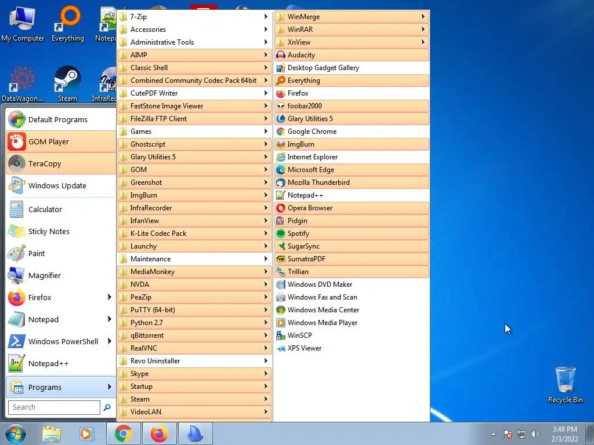The image size is (594, 445).
Task: Click the search magnifier button
Action: 107,407
